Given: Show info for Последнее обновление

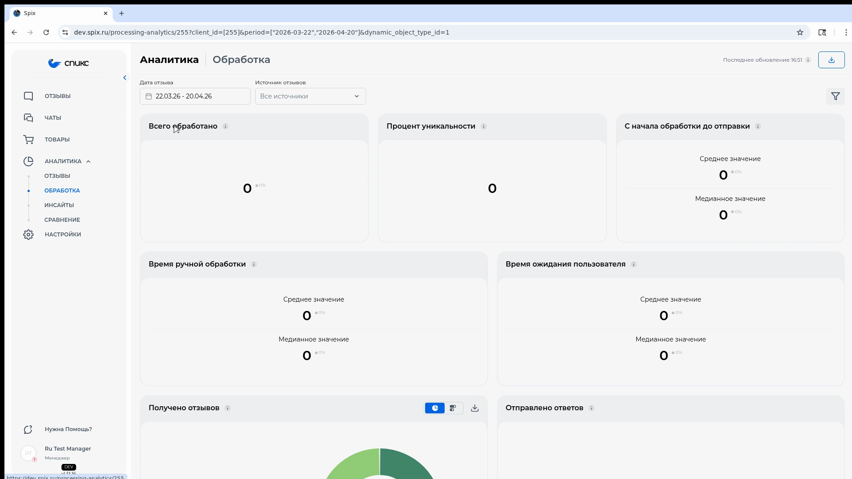Looking at the screenshot, I should coord(808,60).
